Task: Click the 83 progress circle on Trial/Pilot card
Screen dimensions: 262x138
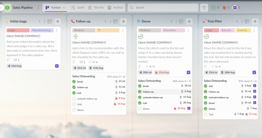Action: [206, 36]
